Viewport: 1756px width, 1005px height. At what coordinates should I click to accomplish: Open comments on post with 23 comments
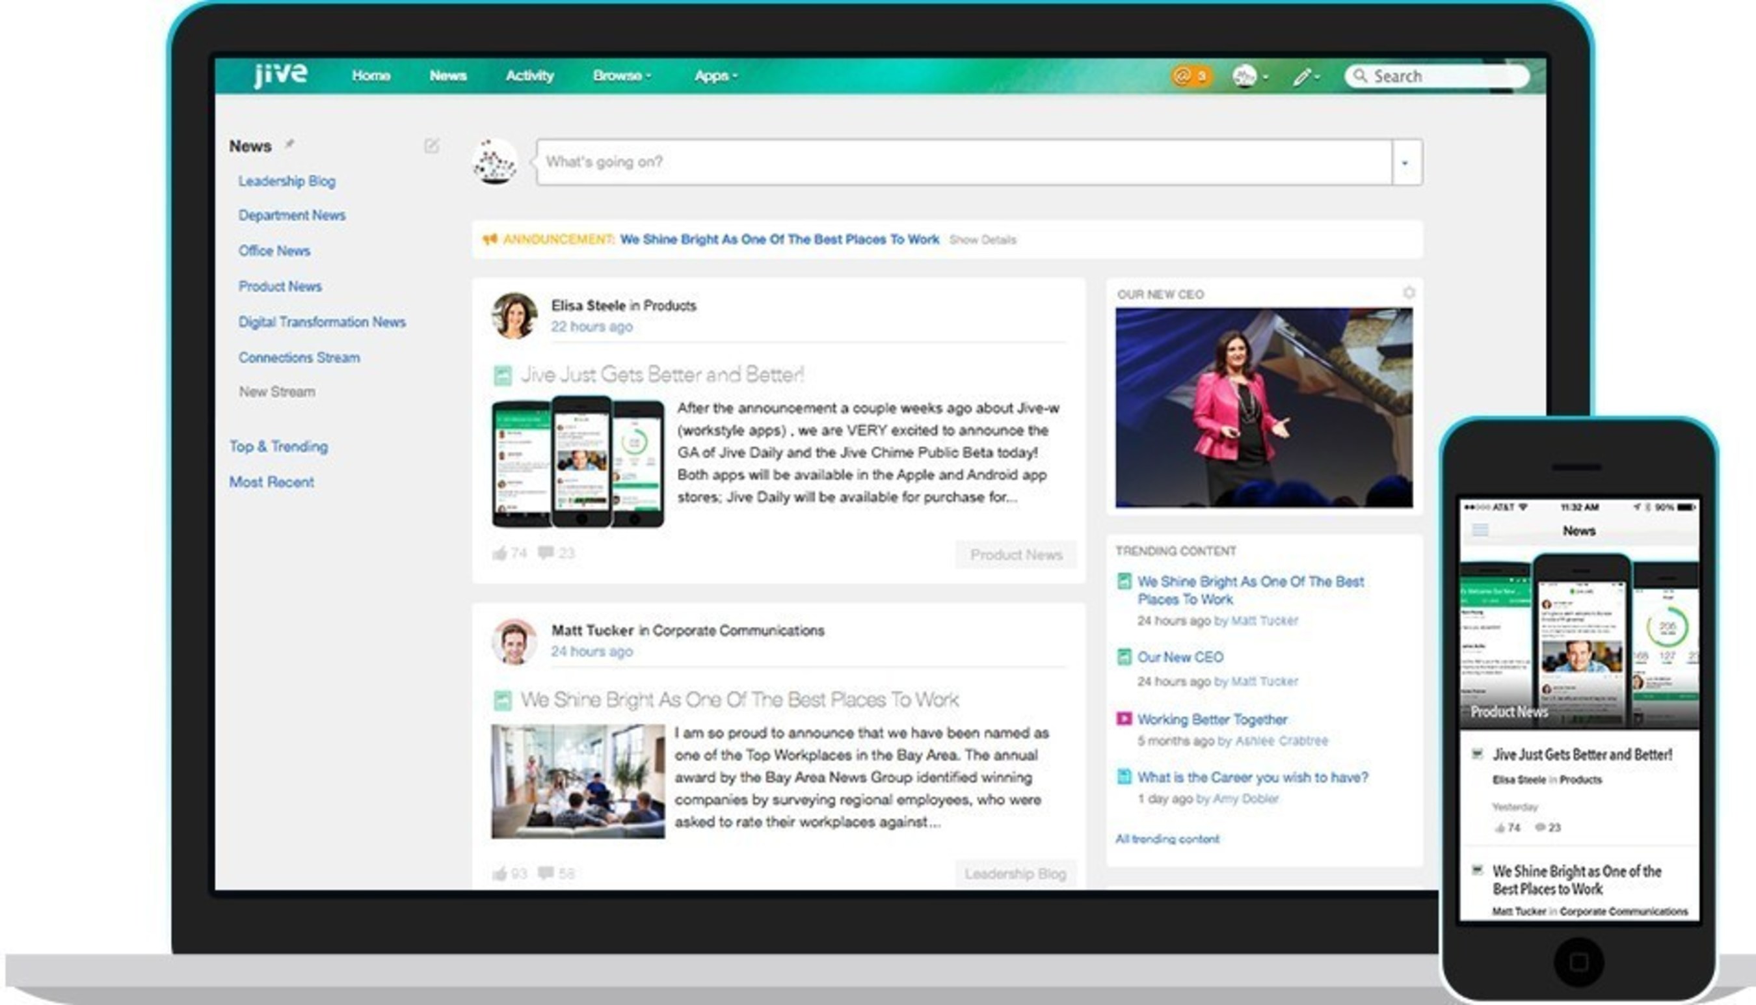click(556, 553)
